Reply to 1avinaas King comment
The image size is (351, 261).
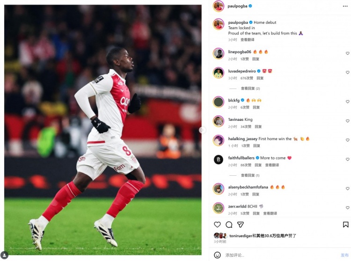(258, 127)
